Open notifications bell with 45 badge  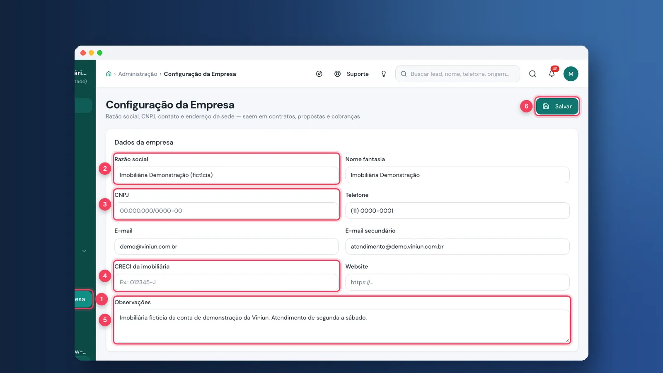(552, 73)
